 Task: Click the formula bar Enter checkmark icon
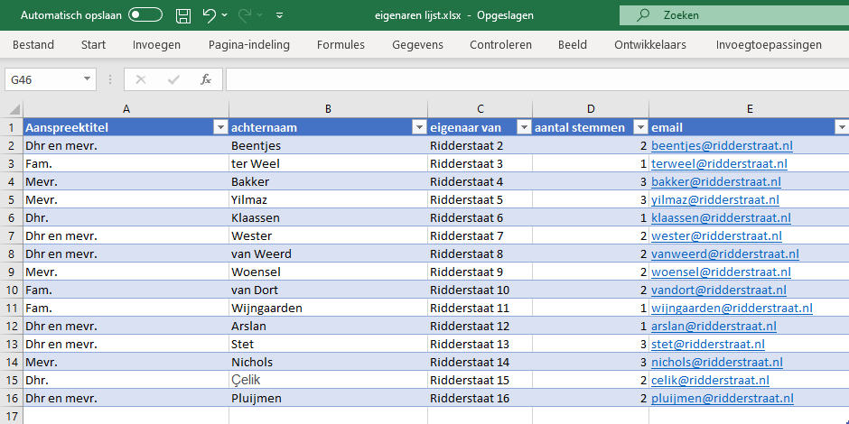173,80
